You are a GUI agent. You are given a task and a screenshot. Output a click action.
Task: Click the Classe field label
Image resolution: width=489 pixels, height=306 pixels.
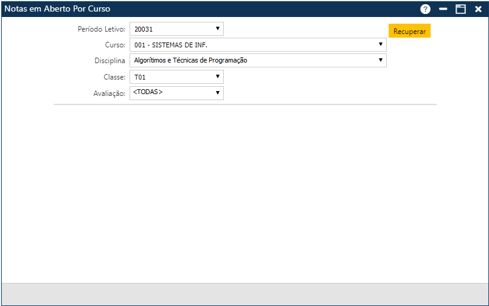click(114, 77)
